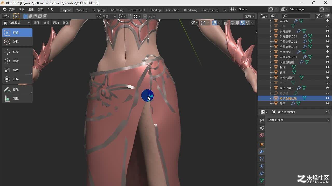Open the outliner filter dropdown
Screen dimensions: 332x186
[x=319, y=16]
